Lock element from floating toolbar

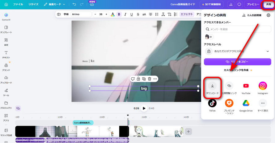pos(138,79)
